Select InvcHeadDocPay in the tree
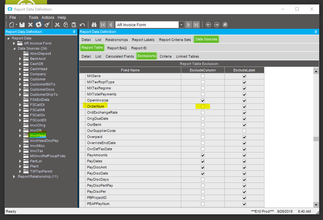This screenshot has height=220, width=323. (x=44, y=141)
